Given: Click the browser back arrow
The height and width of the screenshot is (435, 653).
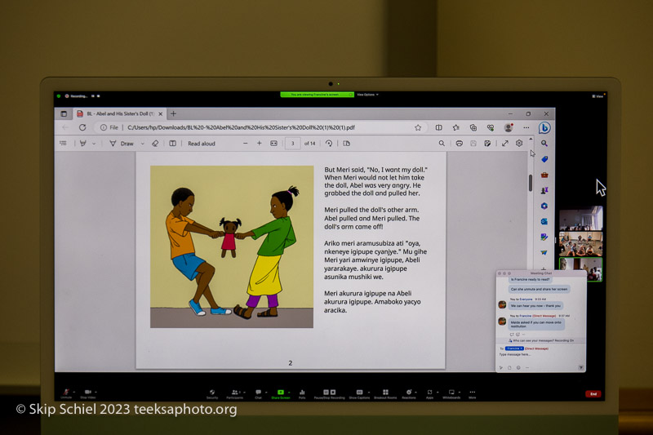Looking at the screenshot, I should [x=65, y=127].
